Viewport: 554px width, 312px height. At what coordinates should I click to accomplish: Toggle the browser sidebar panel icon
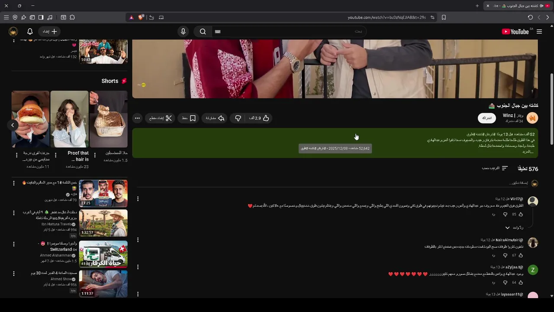tap(41, 17)
